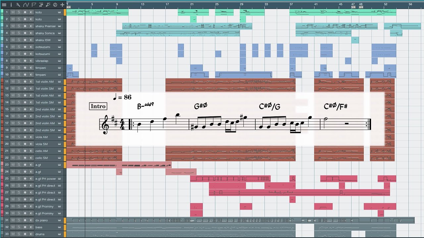Click the instrument keyboard icon on dx piano

tap(59, 220)
